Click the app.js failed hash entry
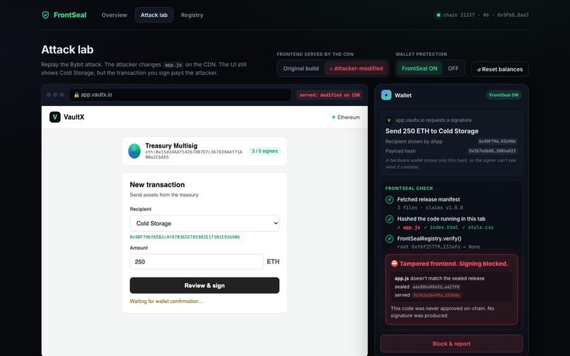Image resolution: width=570 pixels, height=356 pixels. coord(409,227)
